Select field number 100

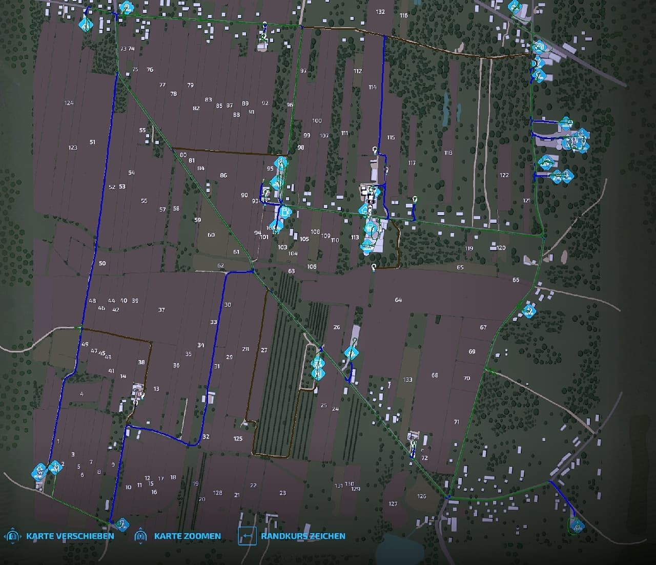[x=317, y=120]
